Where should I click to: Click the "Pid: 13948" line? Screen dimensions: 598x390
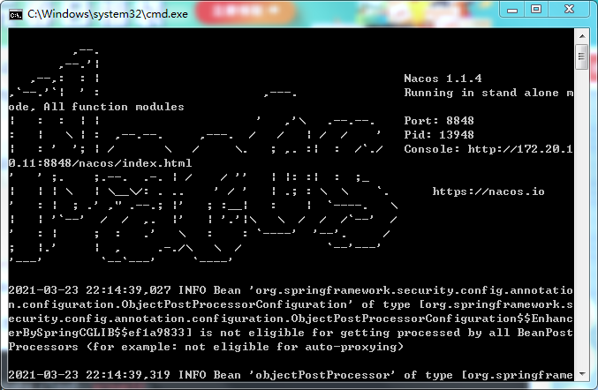point(439,135)
